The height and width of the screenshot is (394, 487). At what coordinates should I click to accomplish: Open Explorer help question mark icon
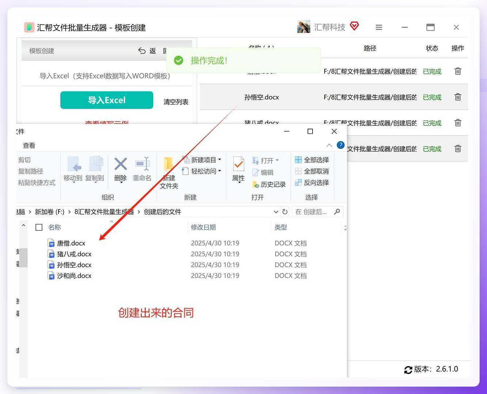(x=340, y=145)
